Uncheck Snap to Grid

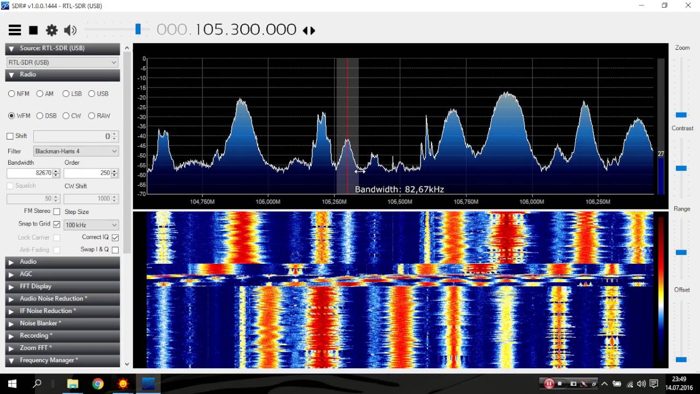point(56,224)
